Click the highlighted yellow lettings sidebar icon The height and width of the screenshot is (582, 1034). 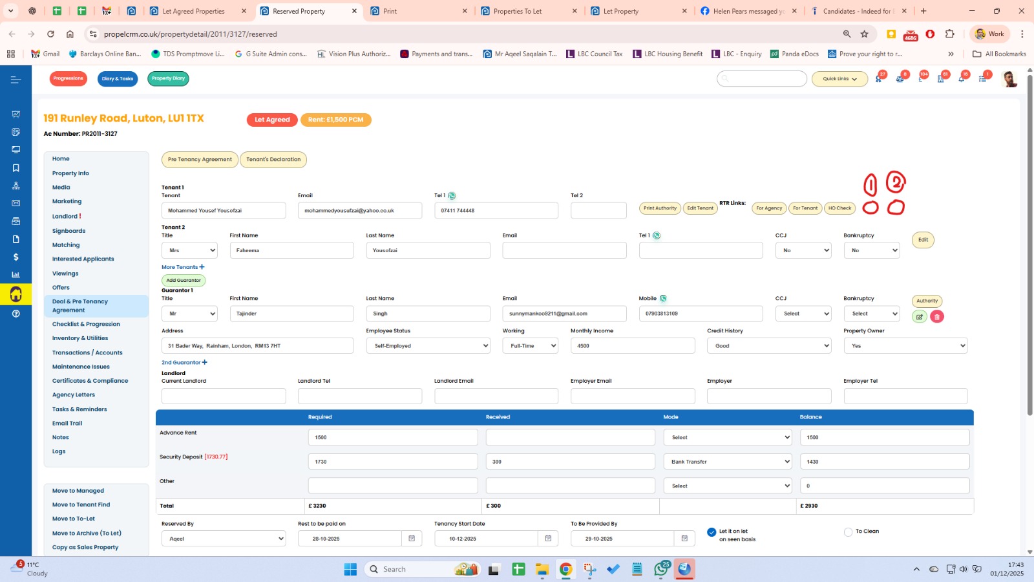click(16, 295)
